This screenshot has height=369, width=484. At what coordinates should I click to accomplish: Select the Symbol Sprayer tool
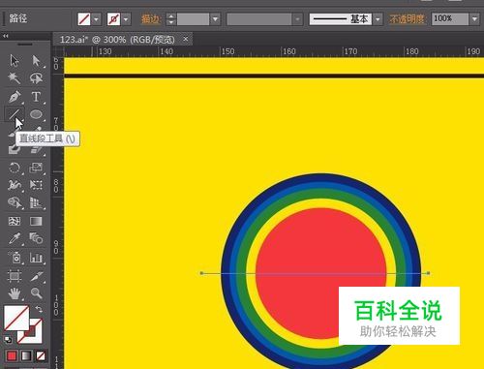coord(15,258)
